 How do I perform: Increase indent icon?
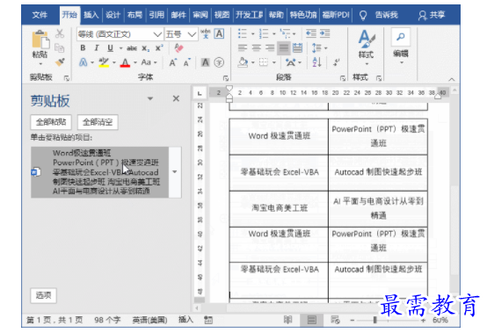click(325, 33)
